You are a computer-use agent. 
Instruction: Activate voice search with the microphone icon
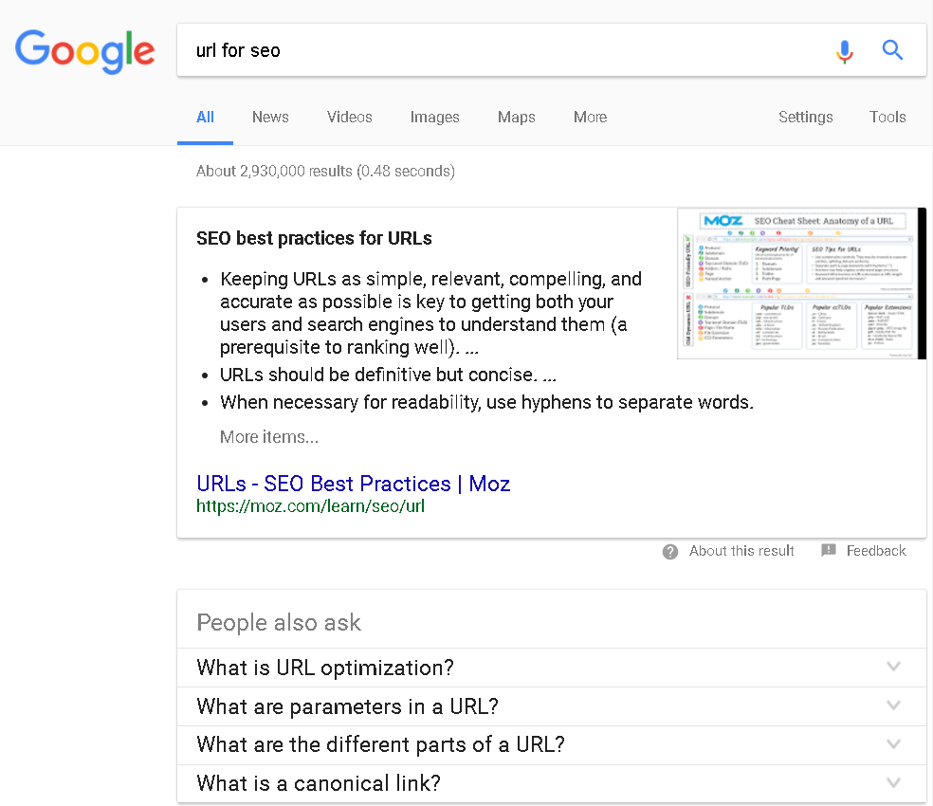pyautogui.click(x=845, y=52)
